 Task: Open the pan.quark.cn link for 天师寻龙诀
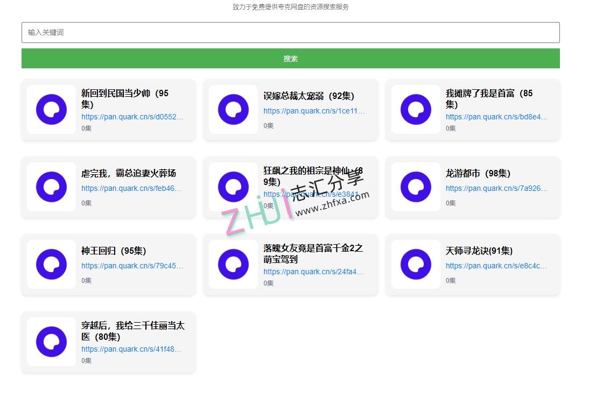[x=497, y=266]
